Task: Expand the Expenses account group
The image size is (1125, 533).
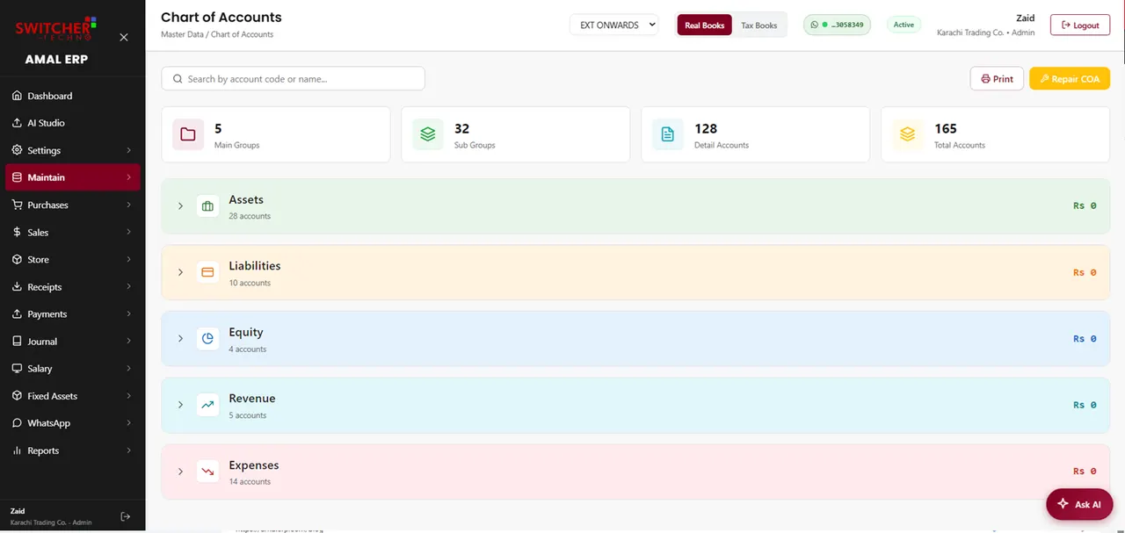Action: [180, 472]
